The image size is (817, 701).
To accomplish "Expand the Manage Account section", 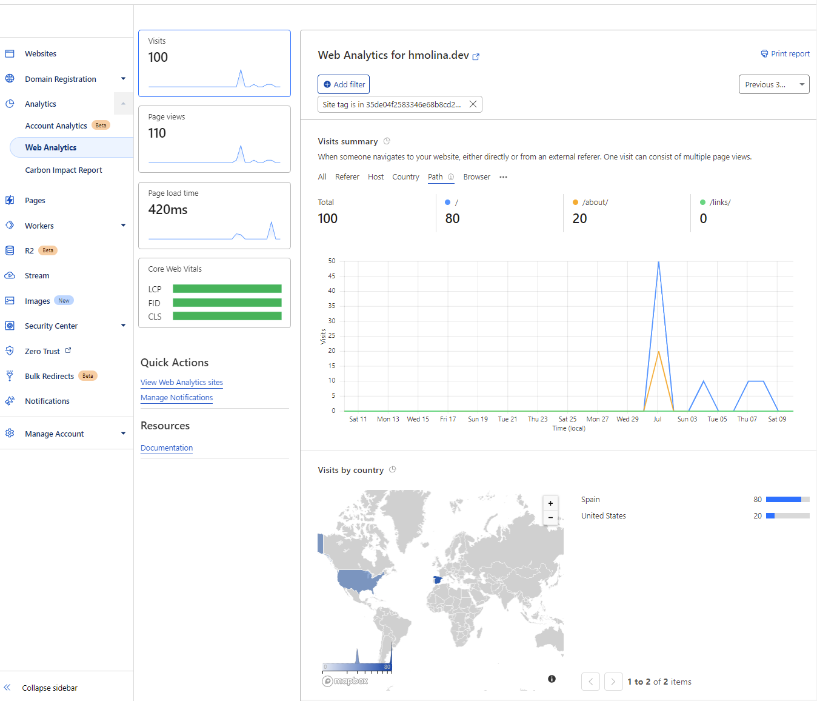I will coord(124,433).
